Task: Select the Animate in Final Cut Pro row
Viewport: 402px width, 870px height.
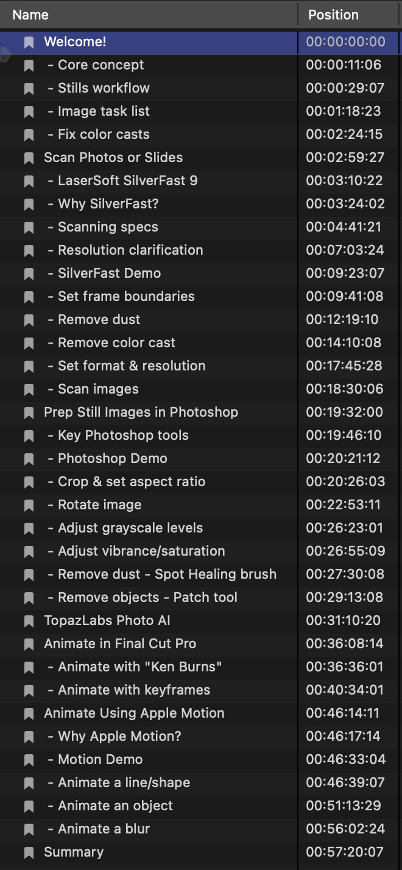Action: [x=201, y=644]
